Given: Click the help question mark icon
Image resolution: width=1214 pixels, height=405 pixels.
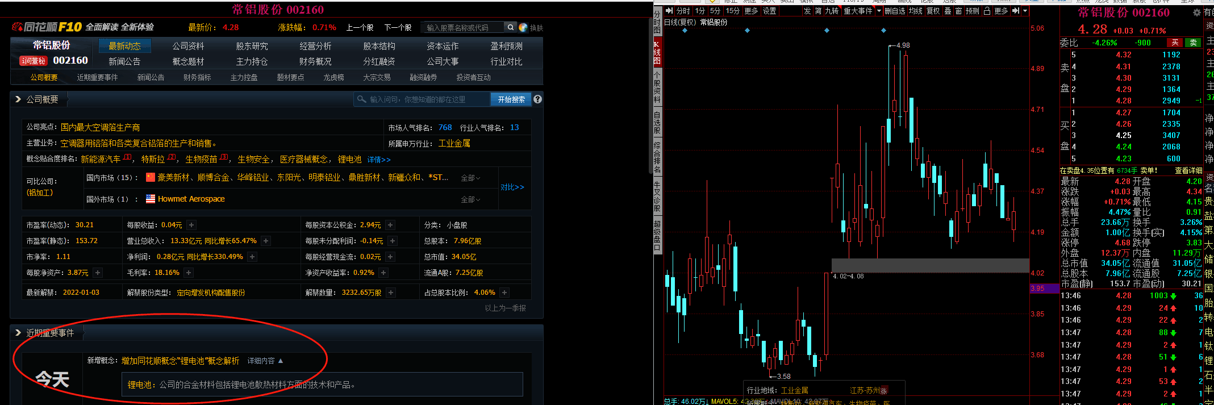Looking at the screenshot, I should point(537,99).
